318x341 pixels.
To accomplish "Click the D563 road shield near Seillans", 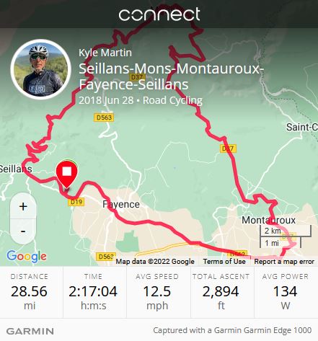I will tap(104, 118).
